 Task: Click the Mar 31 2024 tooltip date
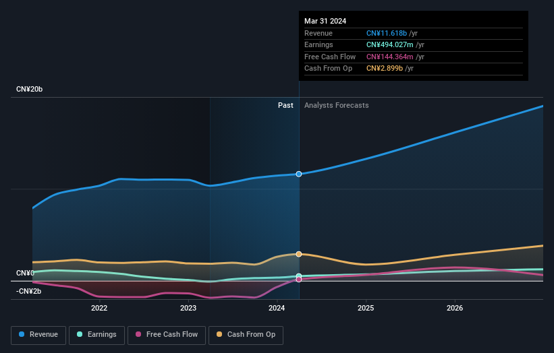325,21
